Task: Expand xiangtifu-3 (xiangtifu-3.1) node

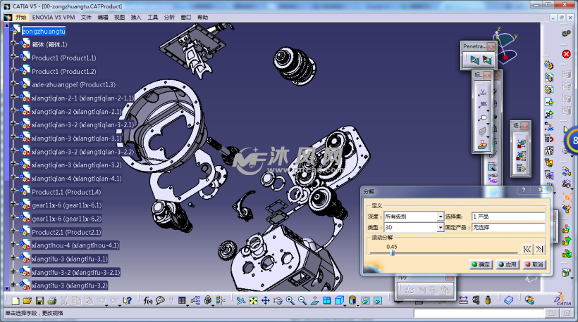Action: click(x=13, y=258)
